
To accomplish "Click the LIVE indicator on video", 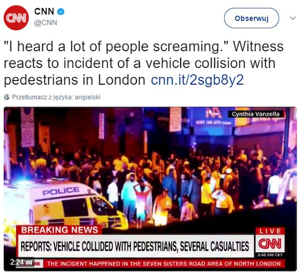I will click(270, 231).
